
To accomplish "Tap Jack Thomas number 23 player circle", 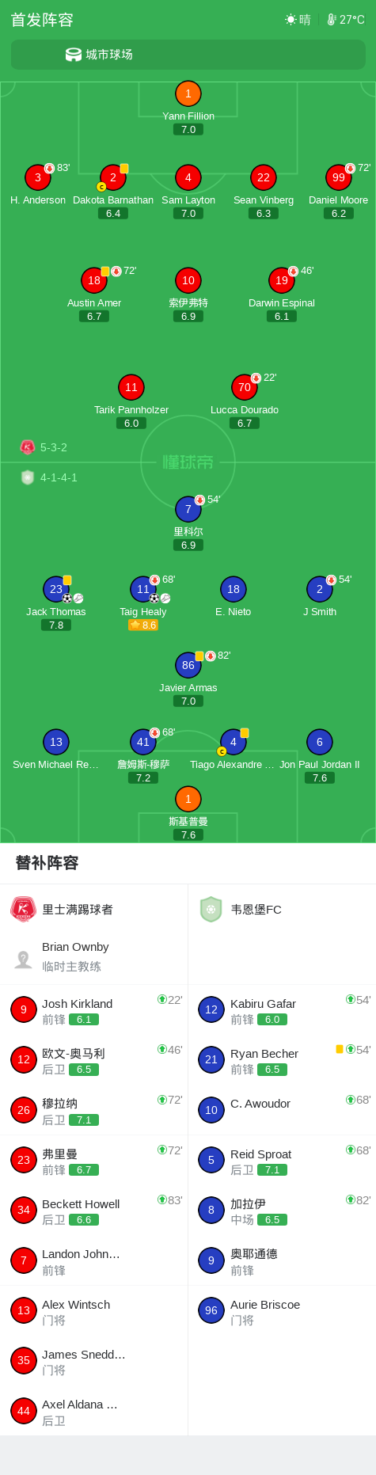I will click(56, 589).
